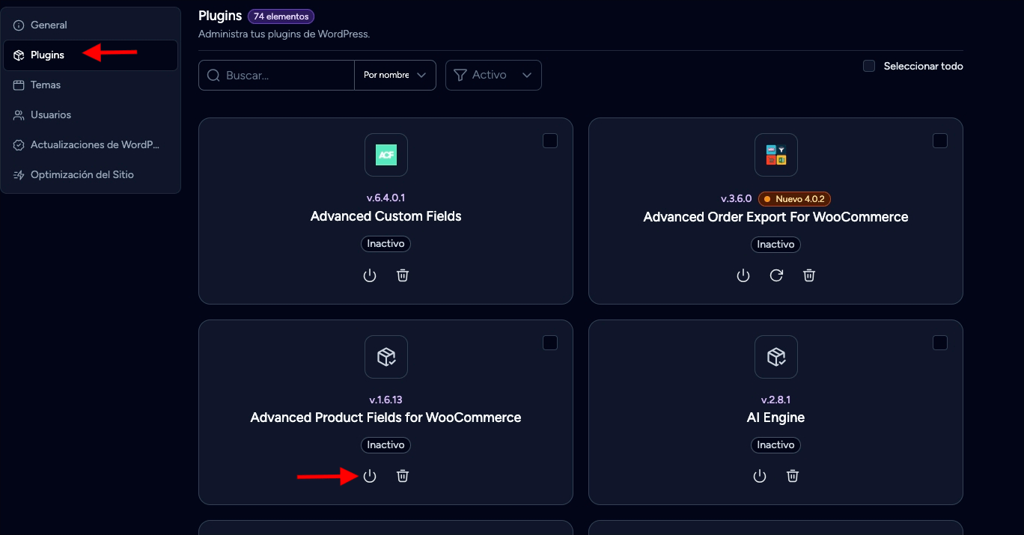This screenshot has height=535, width=1024.
Task: Update Advanced Order Export via refresh icon
Action: pos(776,275)
